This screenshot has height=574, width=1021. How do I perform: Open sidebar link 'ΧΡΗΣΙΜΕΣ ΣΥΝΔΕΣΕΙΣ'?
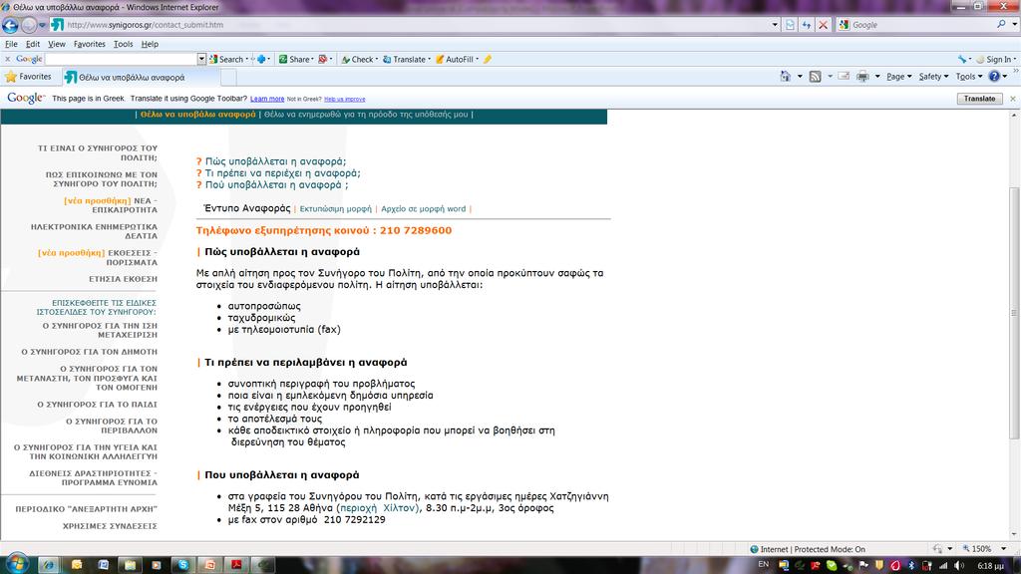110,526
